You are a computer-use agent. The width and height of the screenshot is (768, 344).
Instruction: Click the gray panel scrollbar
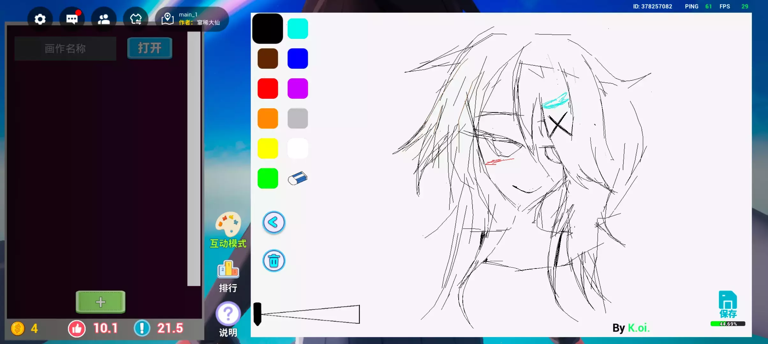click(194, 159)
